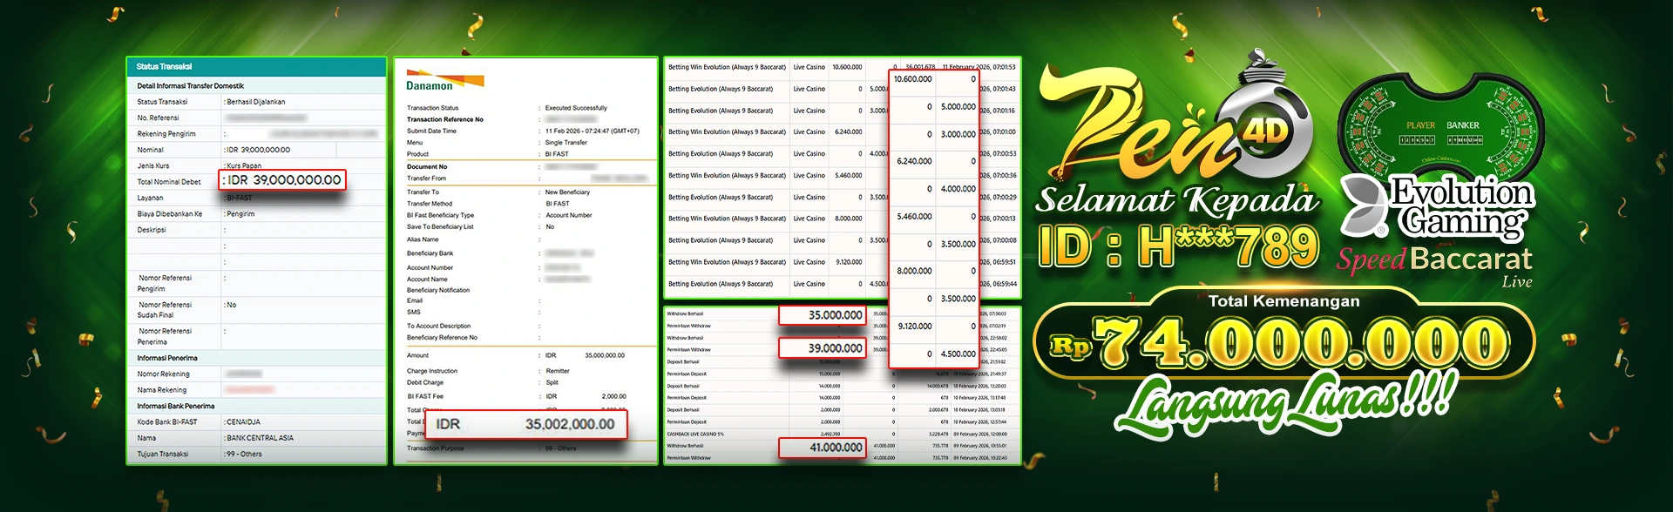Click the highlighted IDR 39,000,000.00 debit box
The image size is (1673, 512).
click(283, 180)
